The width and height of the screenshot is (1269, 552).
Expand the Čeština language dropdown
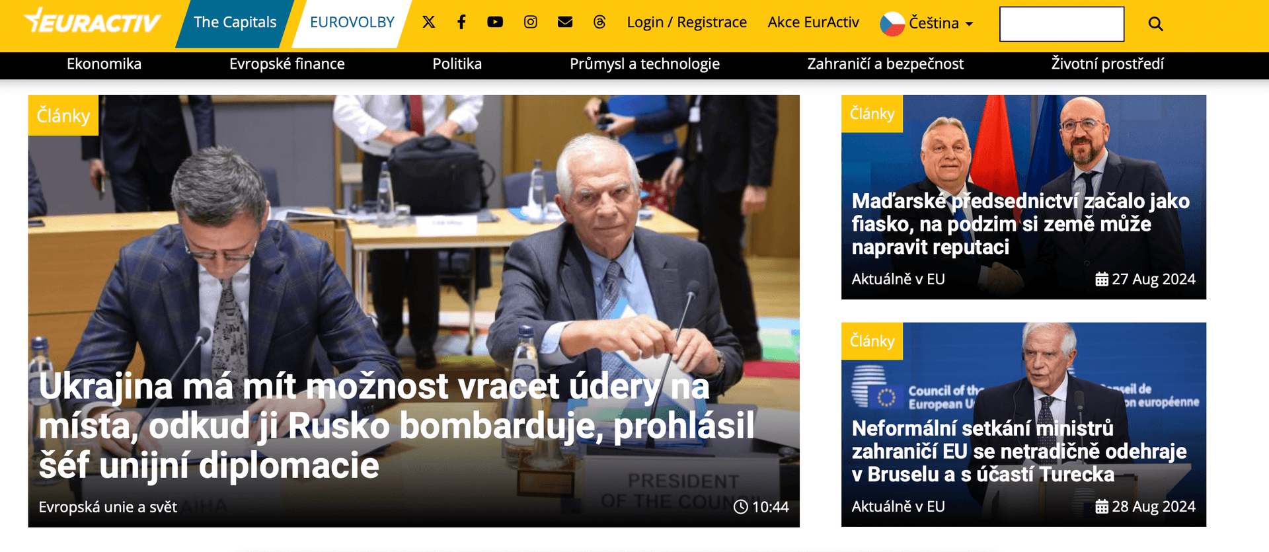tap(941, 23)
